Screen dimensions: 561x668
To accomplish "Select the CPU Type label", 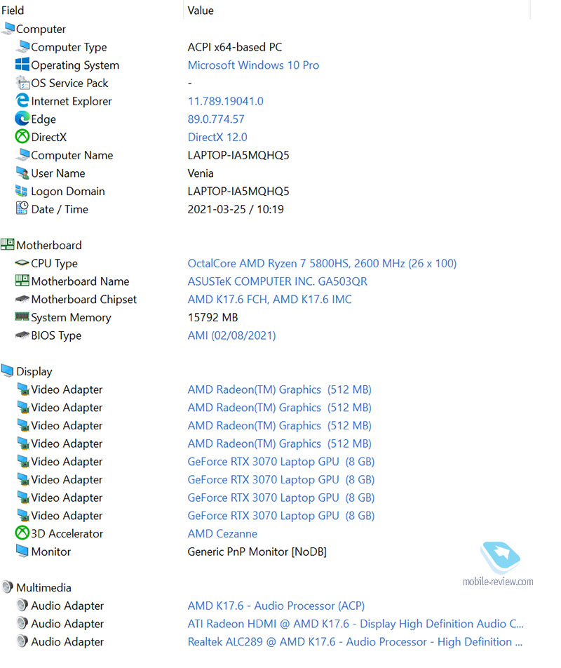I will [54, 264].
